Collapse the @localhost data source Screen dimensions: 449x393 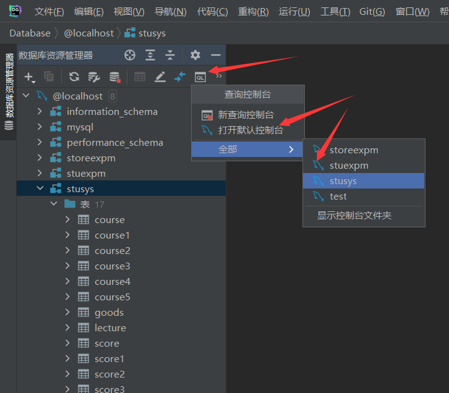(x=26, y=96)
